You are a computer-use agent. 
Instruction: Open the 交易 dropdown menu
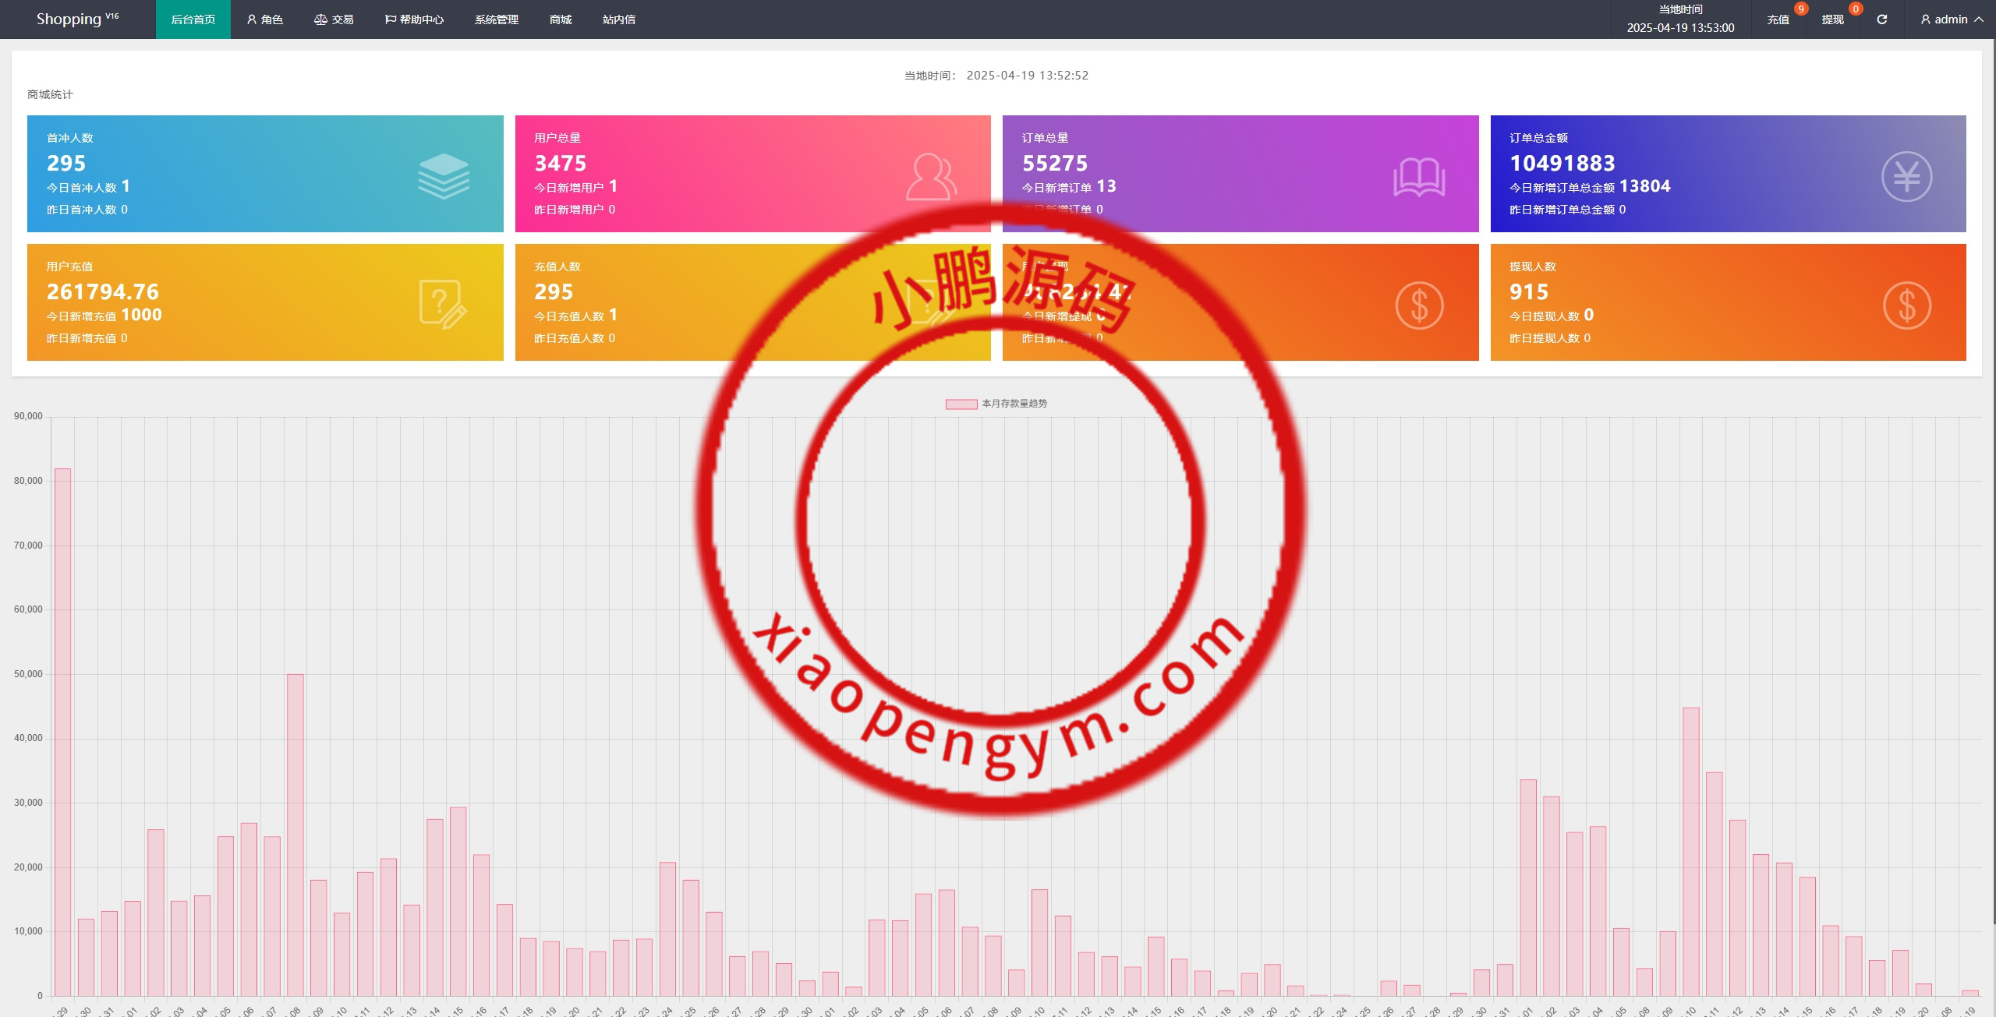(334, 19)
